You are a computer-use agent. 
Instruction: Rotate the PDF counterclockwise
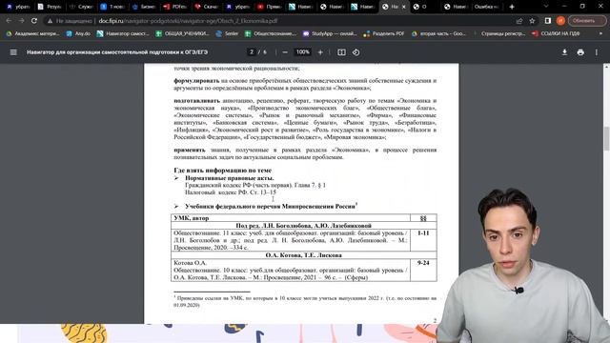click(356, 52)
